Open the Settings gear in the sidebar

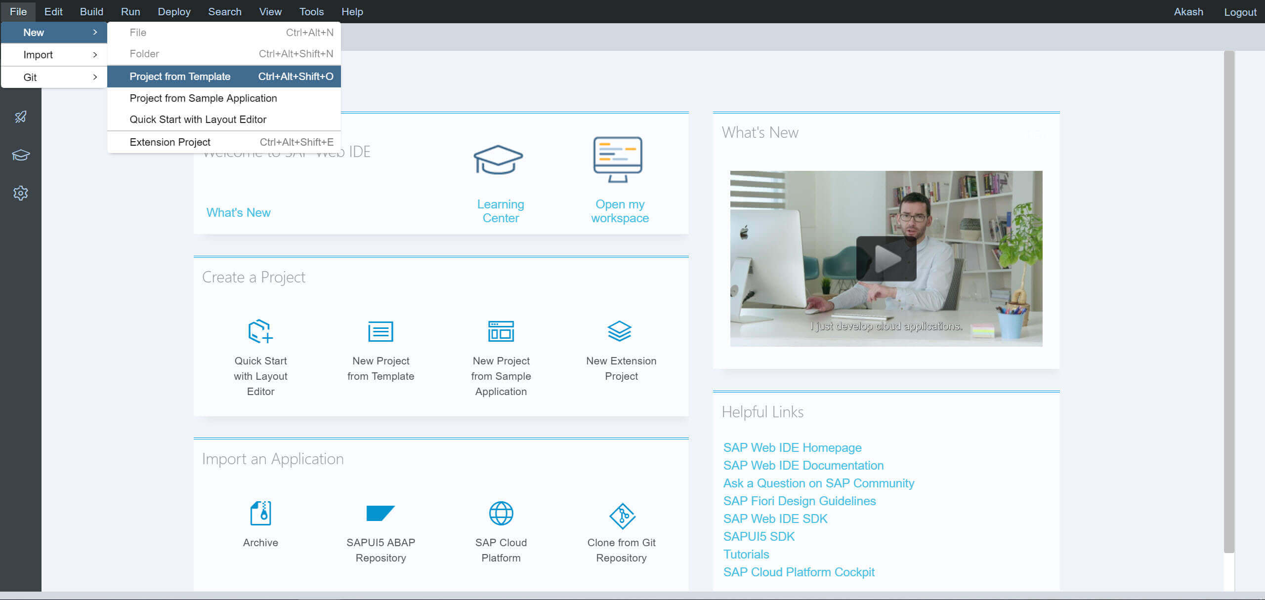click(x=20, y=193)
